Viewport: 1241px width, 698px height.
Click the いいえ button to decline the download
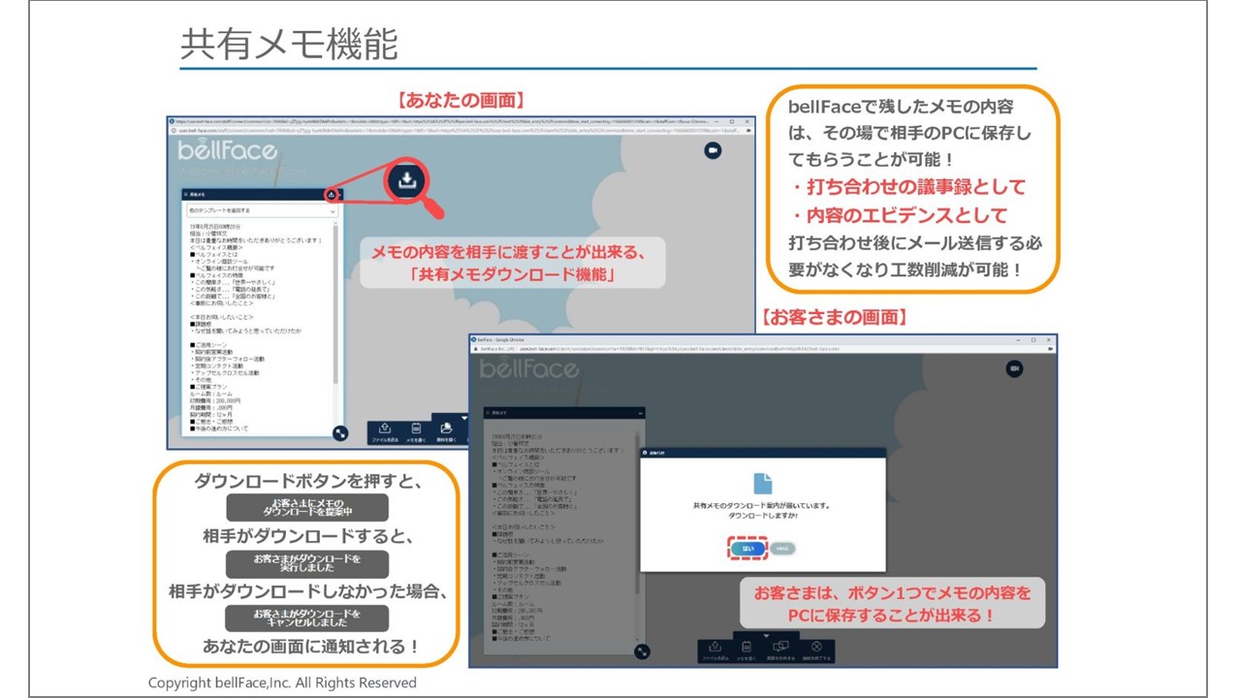point(781,548)
